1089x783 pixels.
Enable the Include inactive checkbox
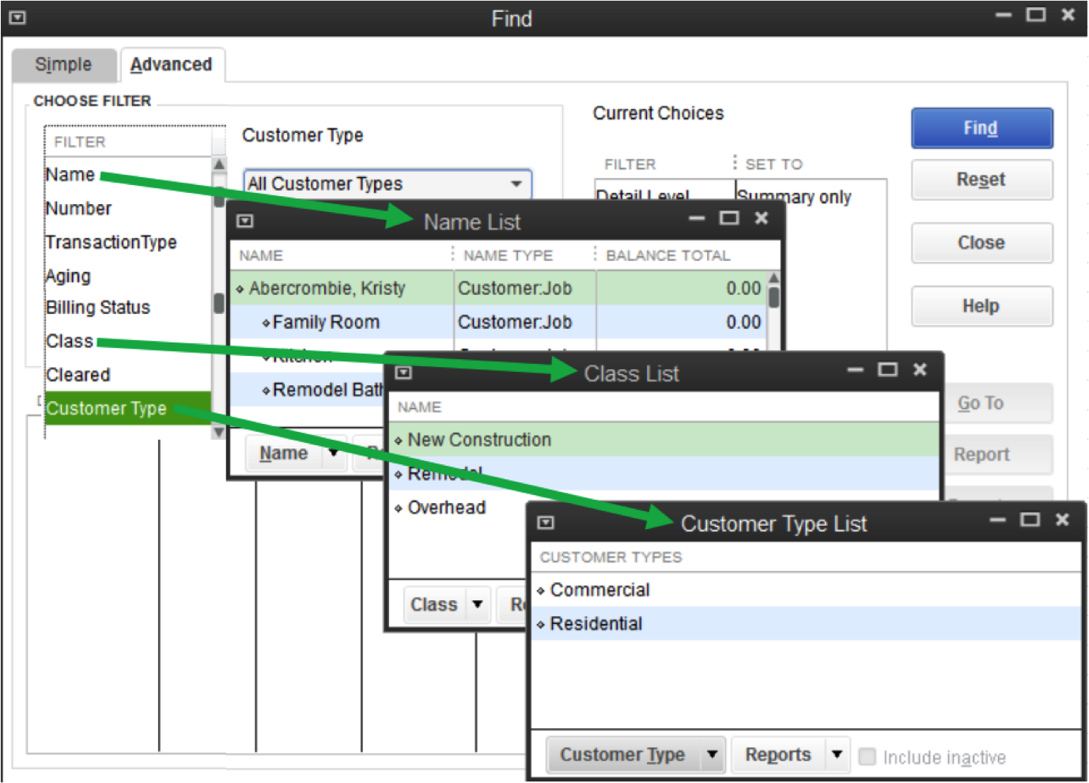(x=868, y=757)
